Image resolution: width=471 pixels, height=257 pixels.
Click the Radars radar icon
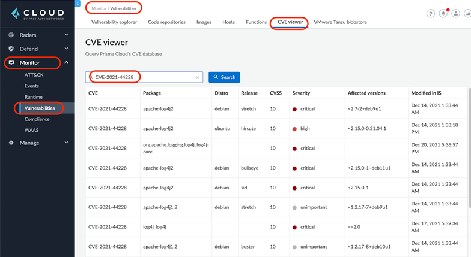click(11, 35)
